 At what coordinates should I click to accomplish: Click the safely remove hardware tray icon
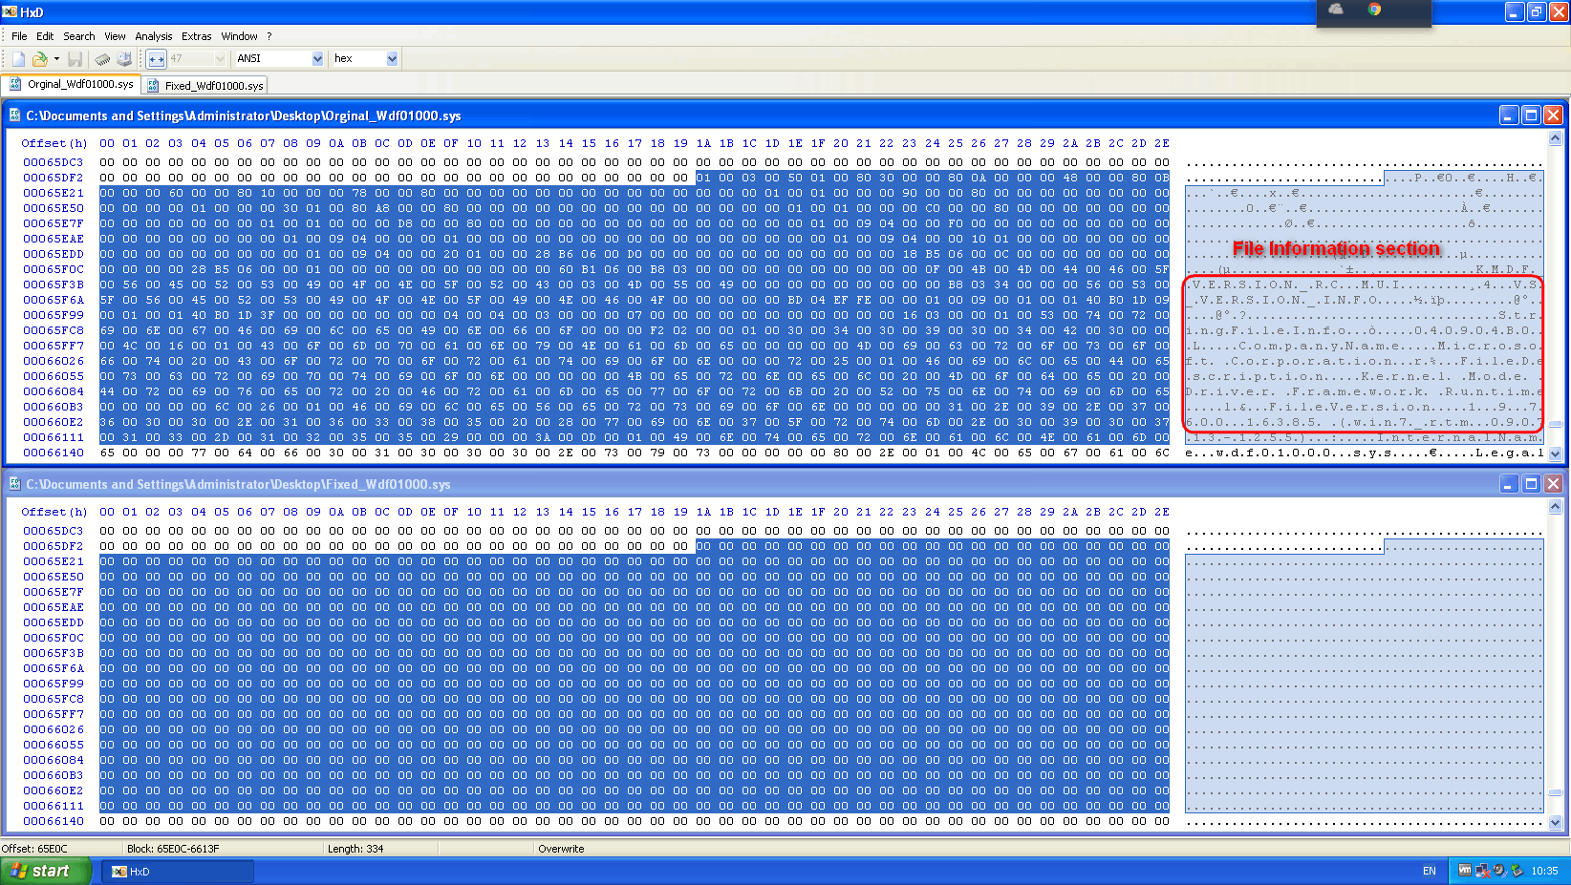[x=1517, y=870]
